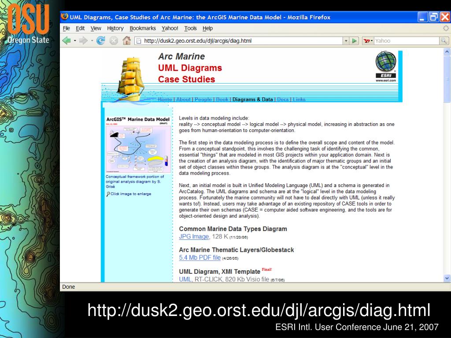This screenshot has width=451, height=338.
Task: Open the Help menu
Action: pos(207,28)
